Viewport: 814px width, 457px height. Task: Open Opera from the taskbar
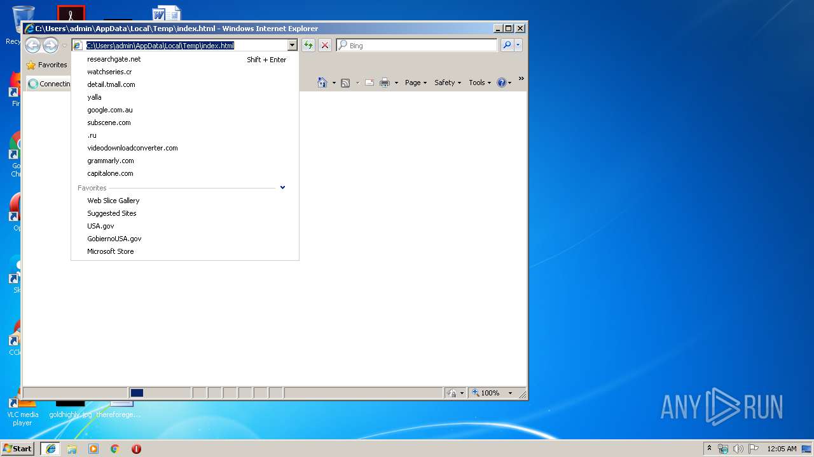(x=136, y=449)
